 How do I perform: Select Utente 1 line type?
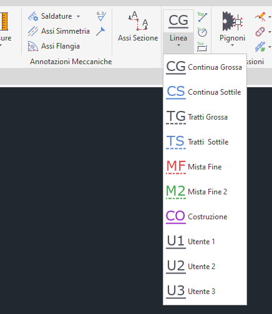click(205, 242)
